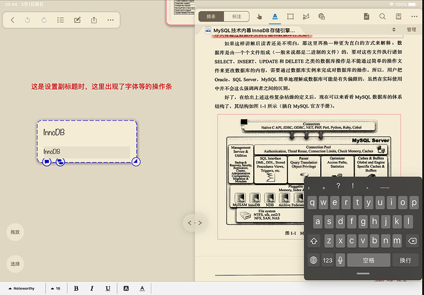Tap the 选择 select button

click(x=15, y=264)
